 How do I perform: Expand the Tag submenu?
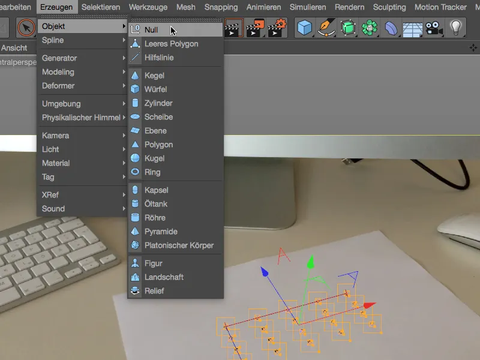click(x=82, y=177)
